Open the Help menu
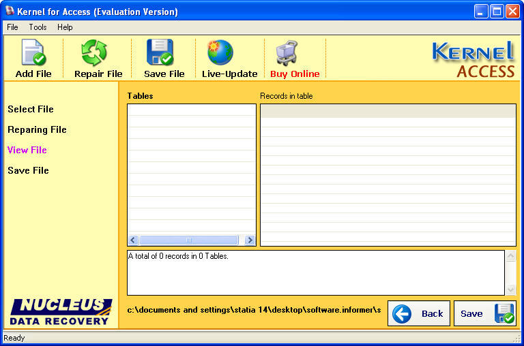524x346 pixels. (65, 27)
